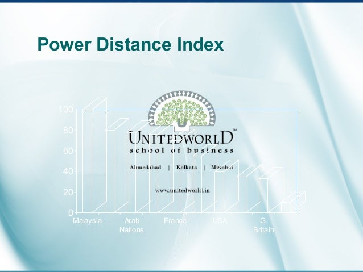Select the 20 y-axis value
Image resolution: width=363 pixels, height=272 pixels.
[x=68, y=193]
